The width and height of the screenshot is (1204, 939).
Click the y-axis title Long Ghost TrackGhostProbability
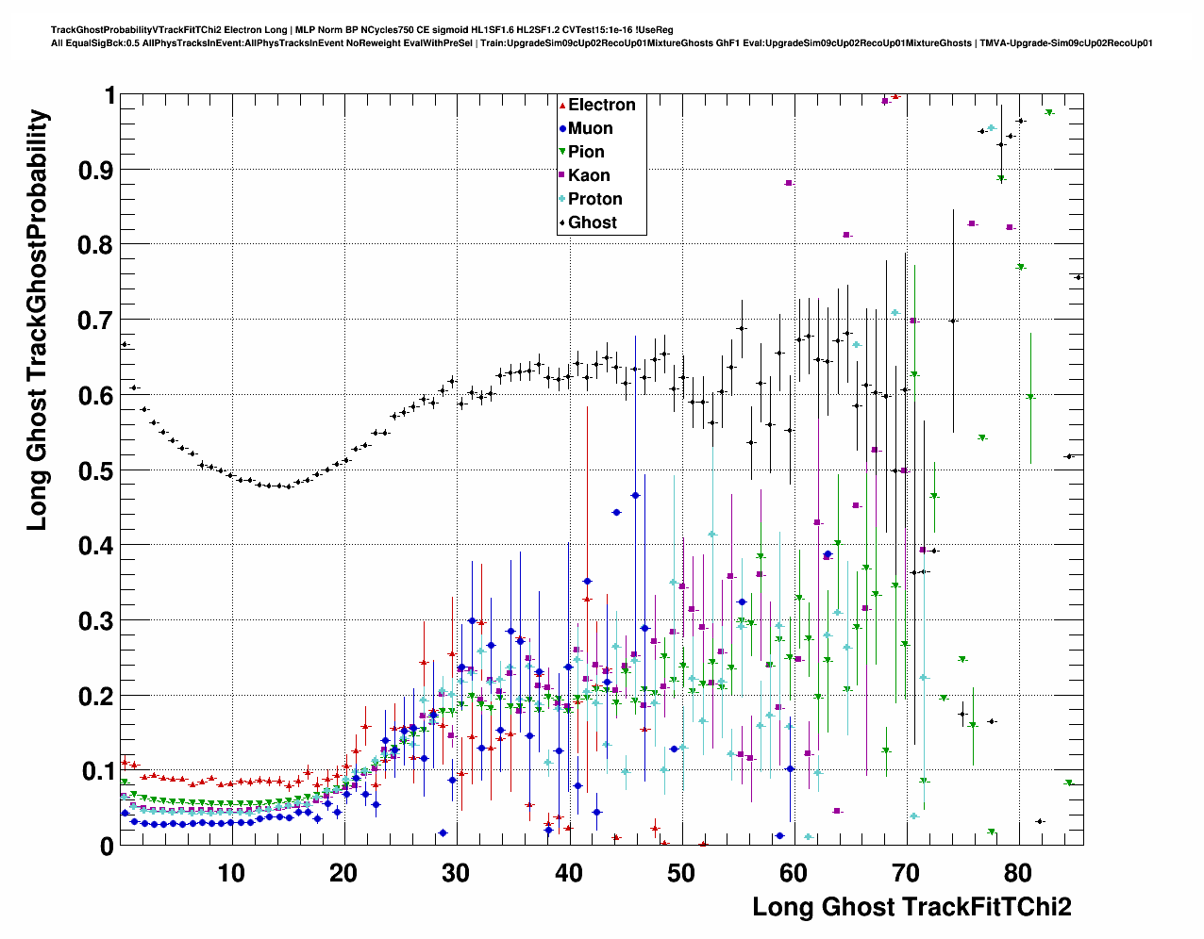coord(37,320)
